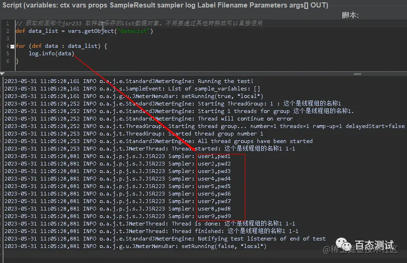Click line number 3 in gutter
Image resolution: width=407 pixels, height=263 pixels.
coord(8,39)
